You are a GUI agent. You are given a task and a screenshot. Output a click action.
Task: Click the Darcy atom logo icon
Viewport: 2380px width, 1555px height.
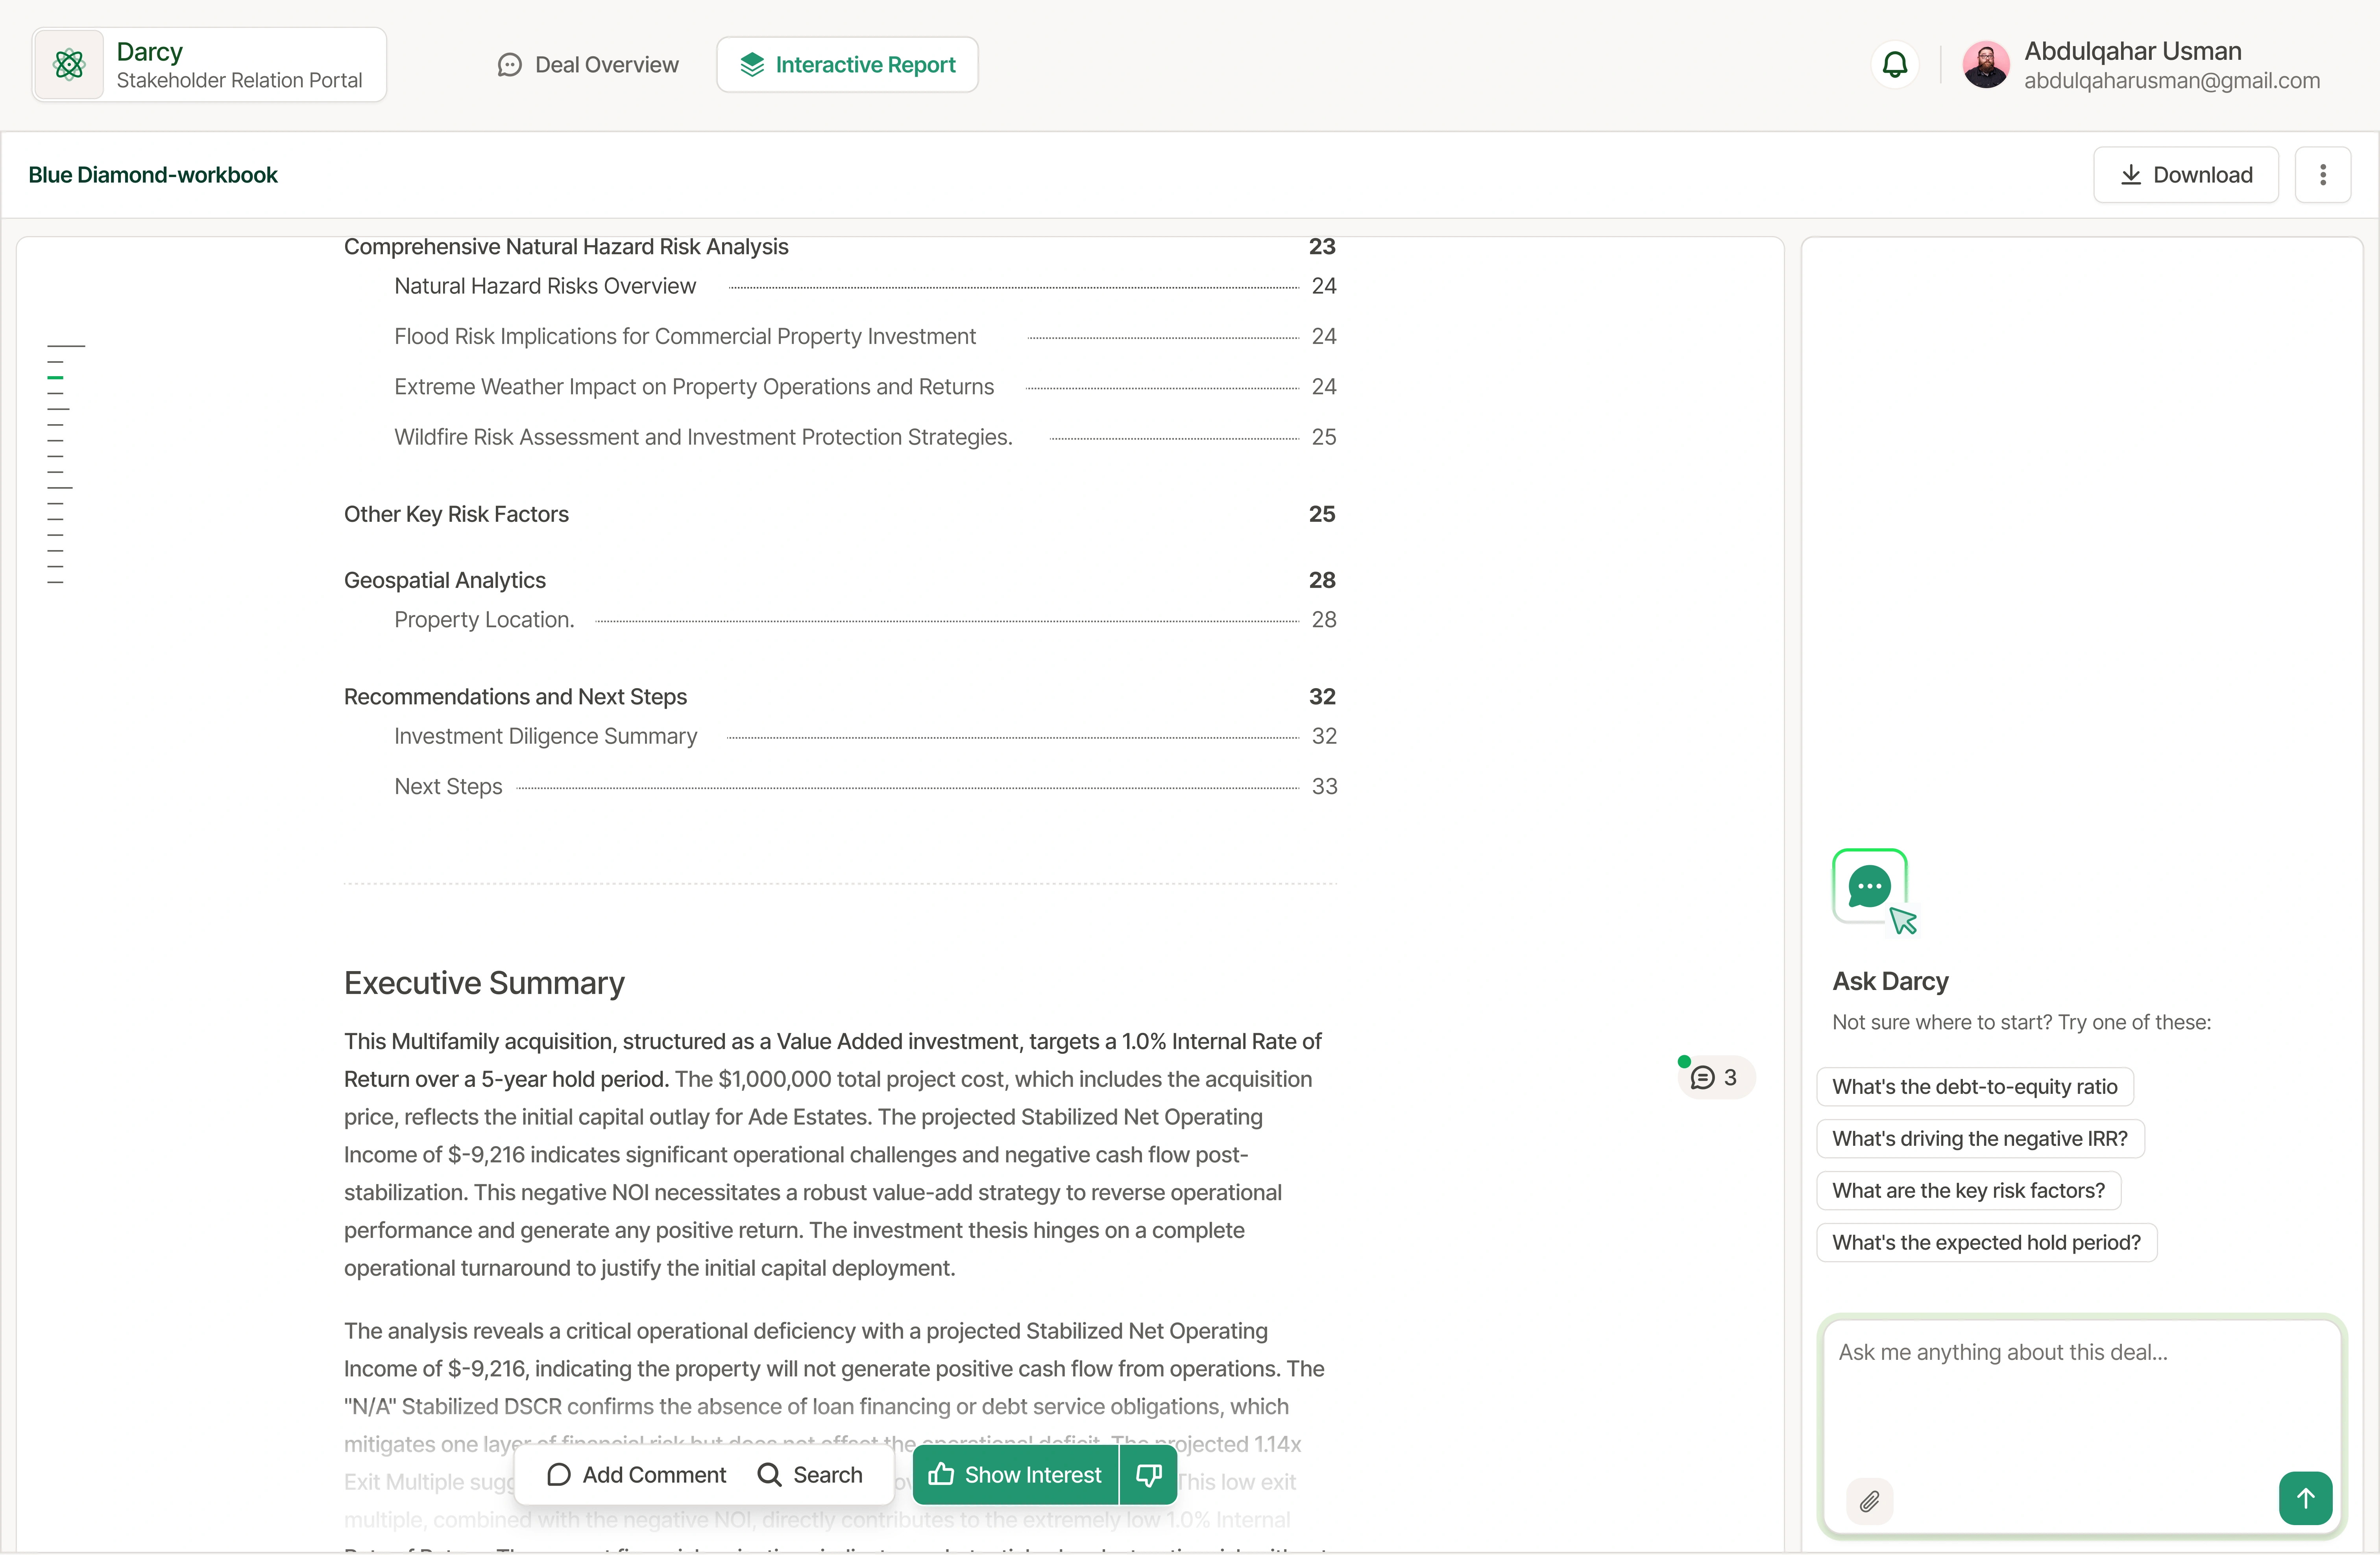[x=69, y=65]
